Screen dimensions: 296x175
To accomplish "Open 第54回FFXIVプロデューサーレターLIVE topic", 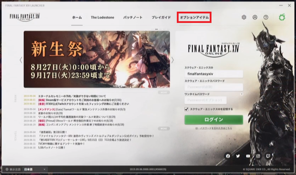I will tap(85, 140).
